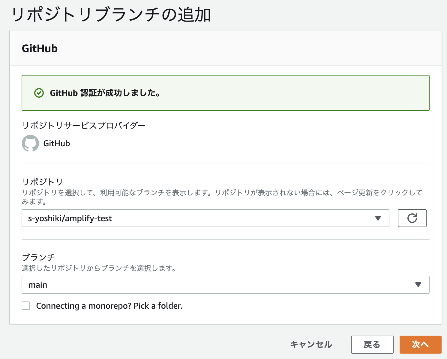447x359 pixels.
Task: Open the repository dropdown s-yoshiki/amplify-test
Action: pos(205,218)
